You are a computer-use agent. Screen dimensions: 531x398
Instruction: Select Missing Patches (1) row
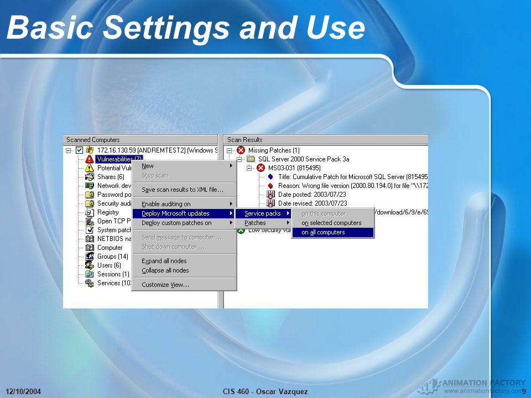(274, 150)
